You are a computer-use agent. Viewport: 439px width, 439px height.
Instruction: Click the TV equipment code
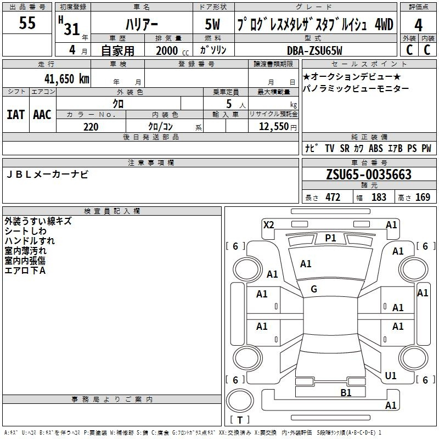[x=330, y=148]
